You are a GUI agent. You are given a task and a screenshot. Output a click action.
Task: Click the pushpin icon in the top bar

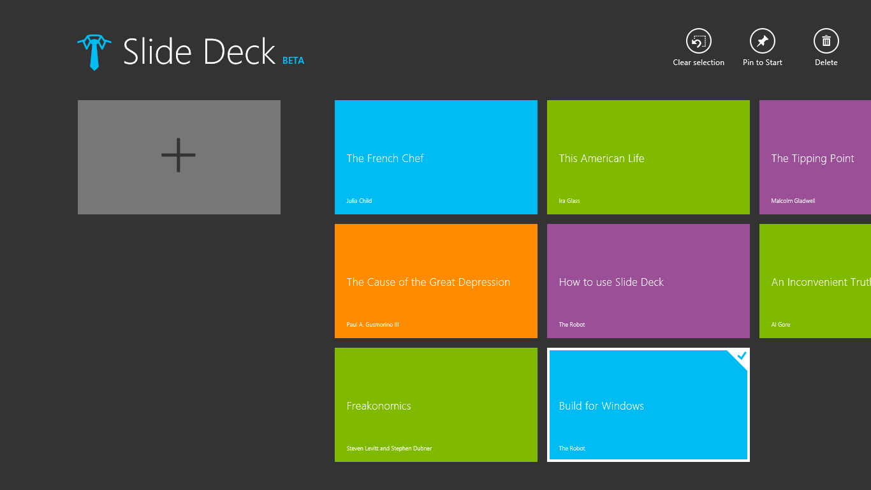pos(762,40)
